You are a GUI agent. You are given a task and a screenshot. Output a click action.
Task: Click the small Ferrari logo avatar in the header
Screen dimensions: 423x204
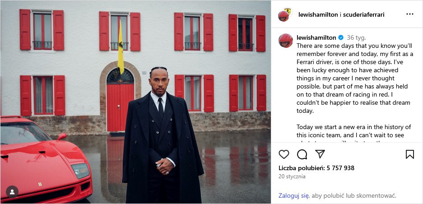click(x=289, y=11)
